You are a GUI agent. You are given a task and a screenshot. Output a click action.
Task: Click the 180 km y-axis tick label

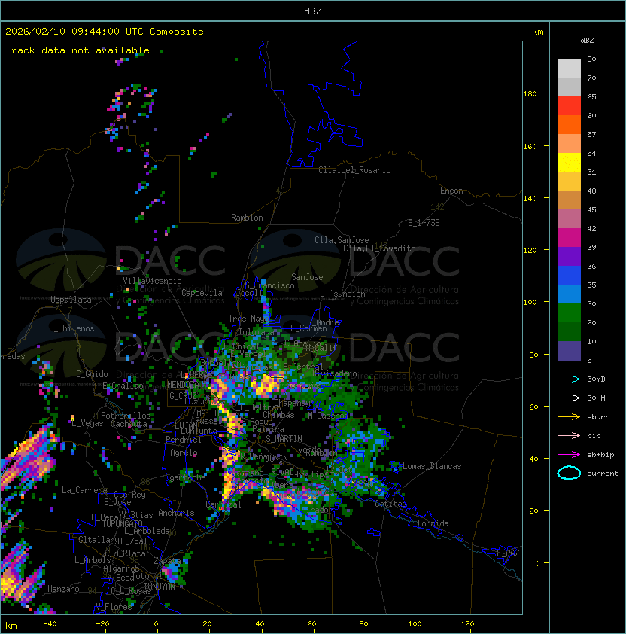530,94
